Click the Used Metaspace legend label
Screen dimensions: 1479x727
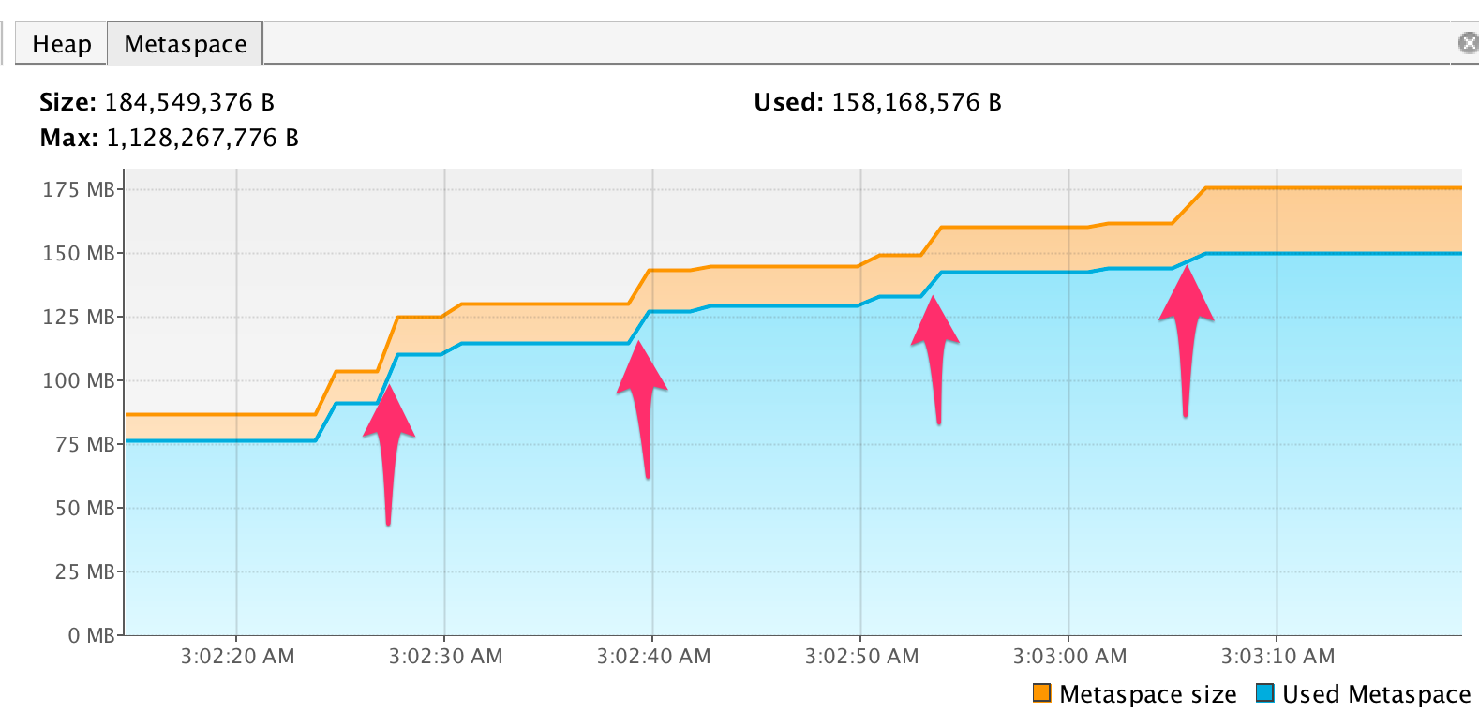click(x=1378, y=694)
